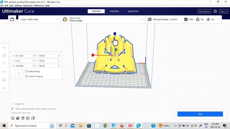Select the Scale tool in left toolbar
230x129 pixels.
pyautogui.click(x=4, y=56)
